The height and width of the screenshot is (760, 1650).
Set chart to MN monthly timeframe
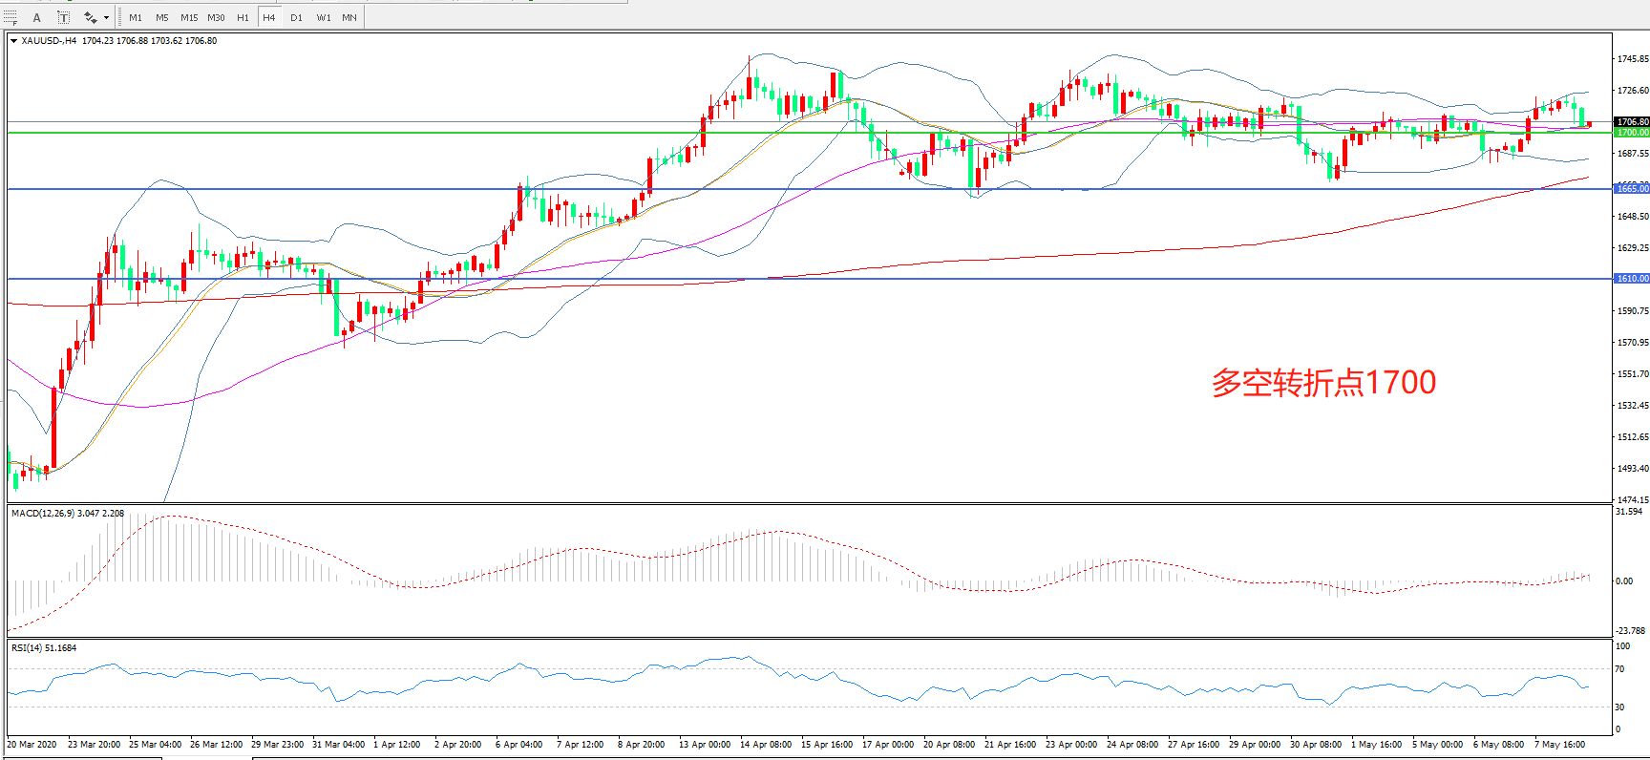[x=349, y=17]
